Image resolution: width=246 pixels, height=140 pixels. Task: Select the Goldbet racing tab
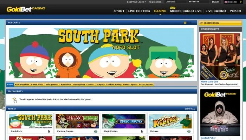click(x=114, y=85)
